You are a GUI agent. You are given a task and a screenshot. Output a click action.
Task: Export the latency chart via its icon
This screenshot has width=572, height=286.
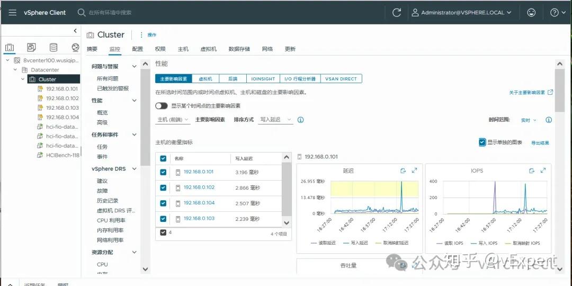click(x=403, y=171)
